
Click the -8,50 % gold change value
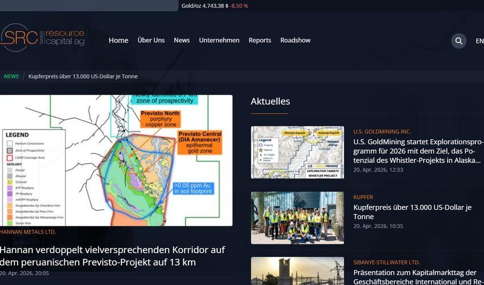tap(239, 6)
